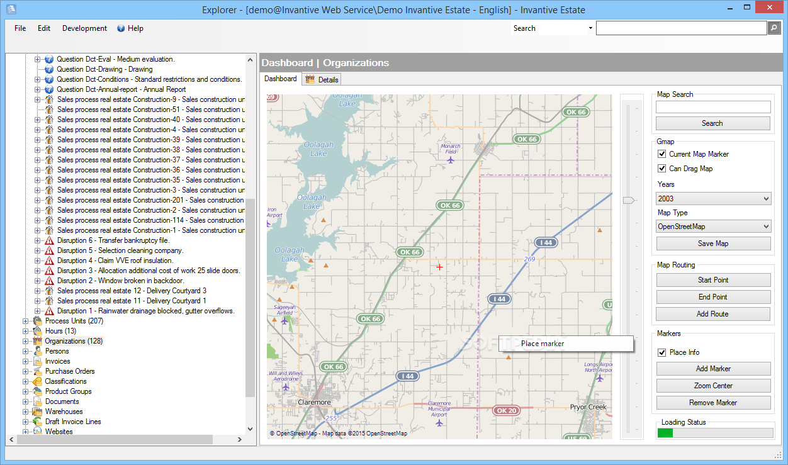Expand the Process Units (207) node
Screen dimensions: 788x465
coord(26,321)
